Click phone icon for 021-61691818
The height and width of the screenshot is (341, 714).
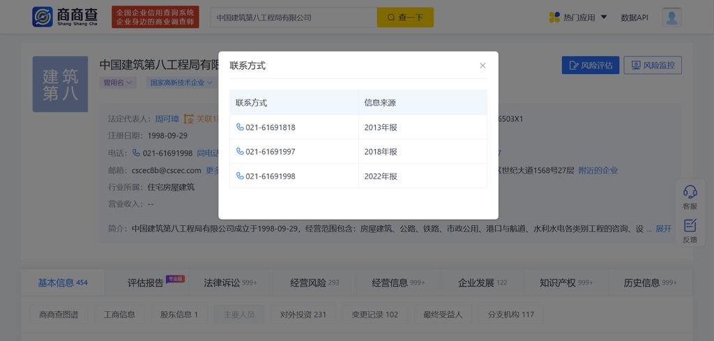[x=240, y=127]
